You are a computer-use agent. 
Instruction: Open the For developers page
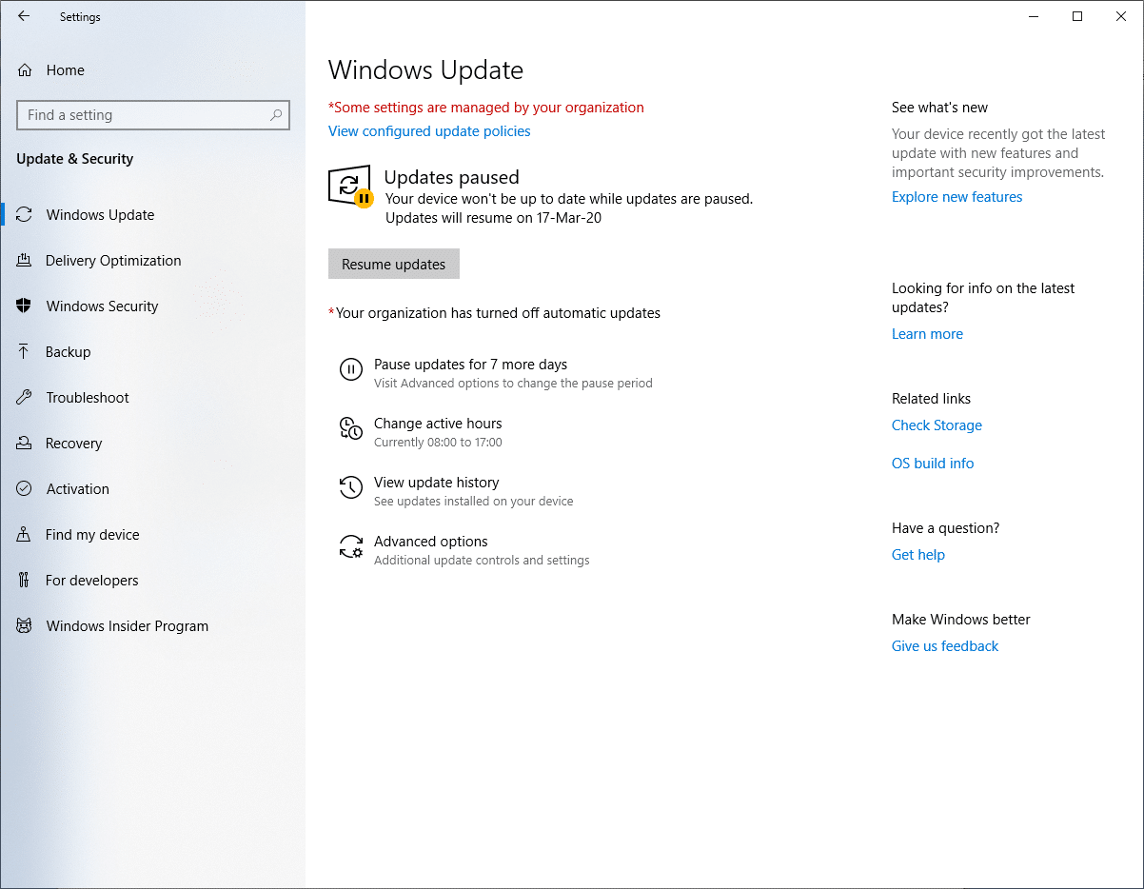(91, 581)
